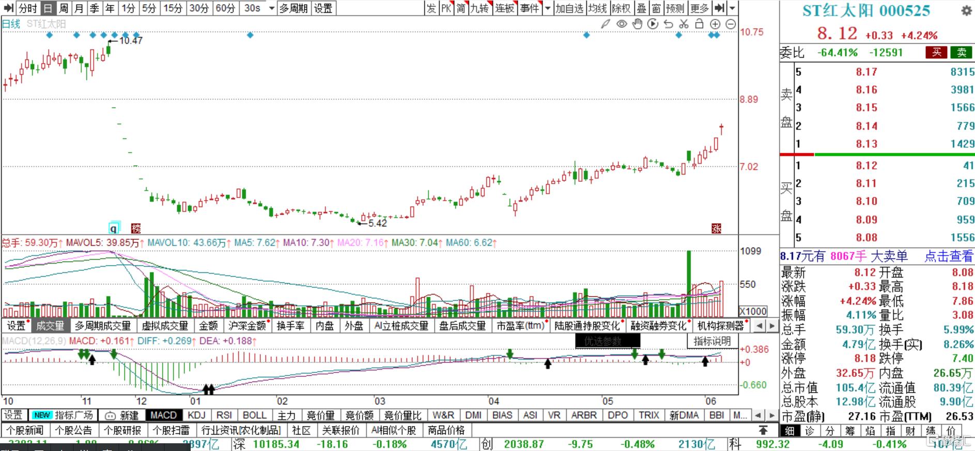Select the 融资融券变化 tab

pos(658,326)
